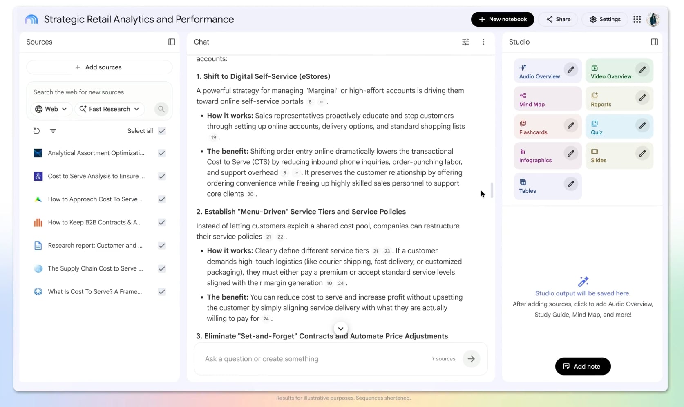Click the Research report document icon
Image resolution: width=684 pixels, height=407 pixels.
click(38, 246)
